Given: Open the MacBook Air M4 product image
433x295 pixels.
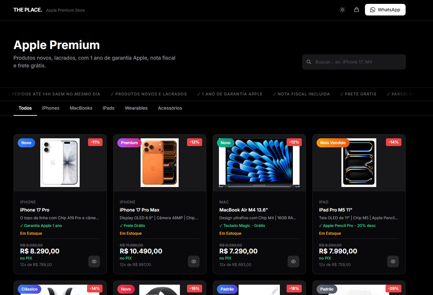Looking at the screenshot, I should click(259, 162).
